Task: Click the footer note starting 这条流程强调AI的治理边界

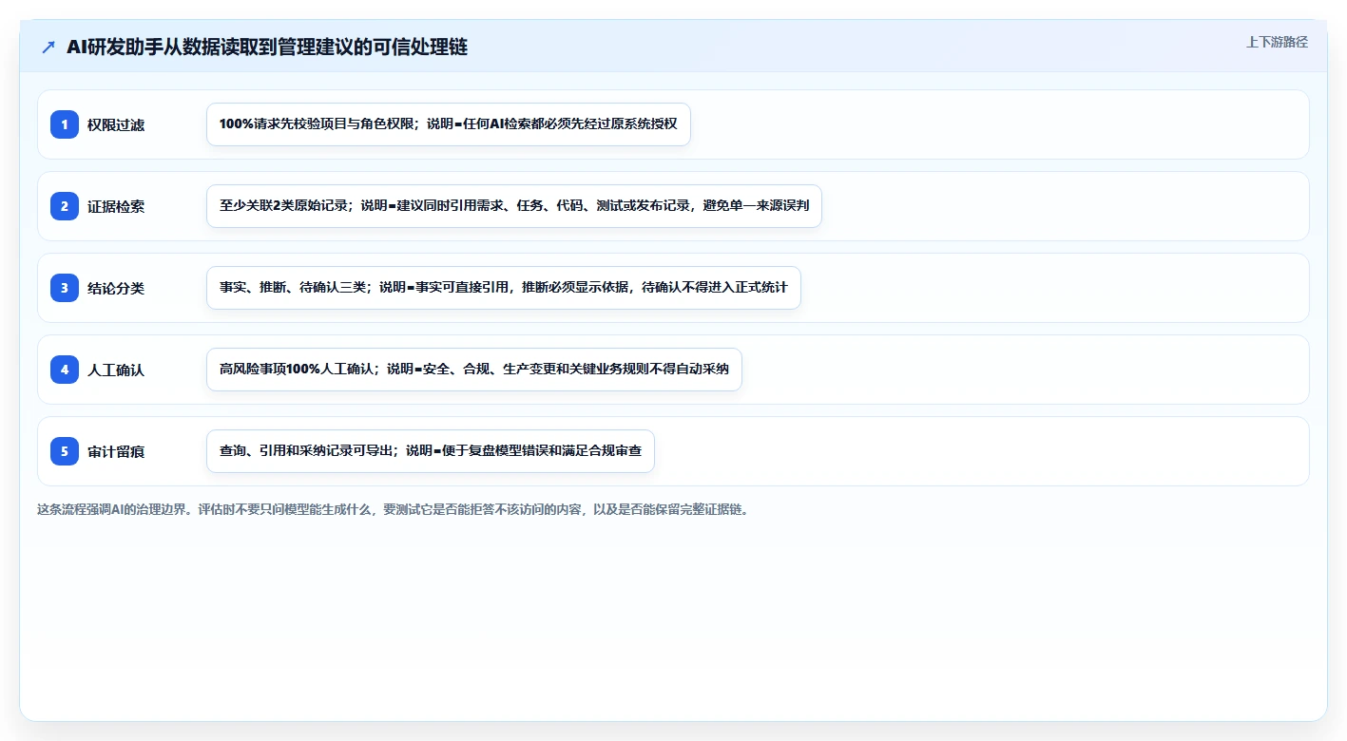Action: [393, 509]
